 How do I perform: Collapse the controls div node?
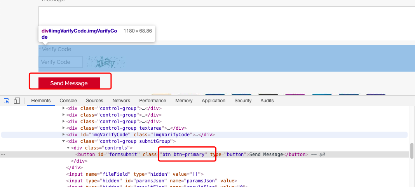68,148
